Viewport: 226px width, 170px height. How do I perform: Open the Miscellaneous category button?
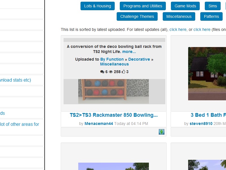coord(179,16)
